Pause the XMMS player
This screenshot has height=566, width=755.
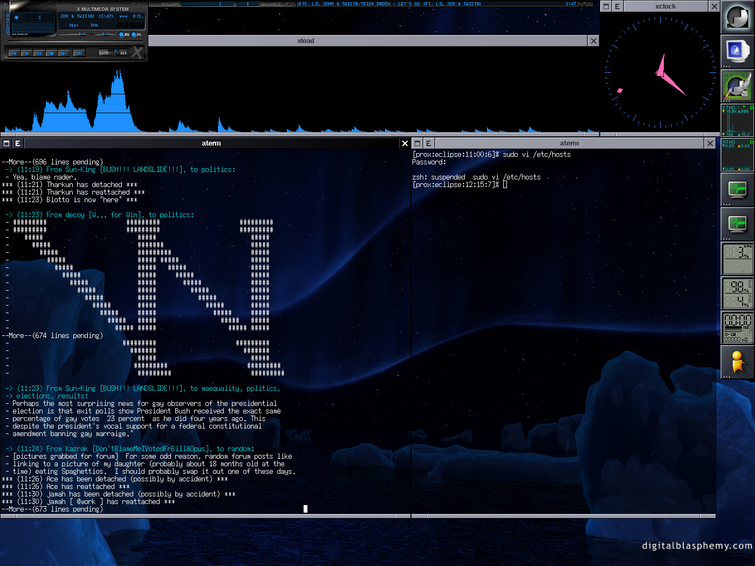point(39,53)
